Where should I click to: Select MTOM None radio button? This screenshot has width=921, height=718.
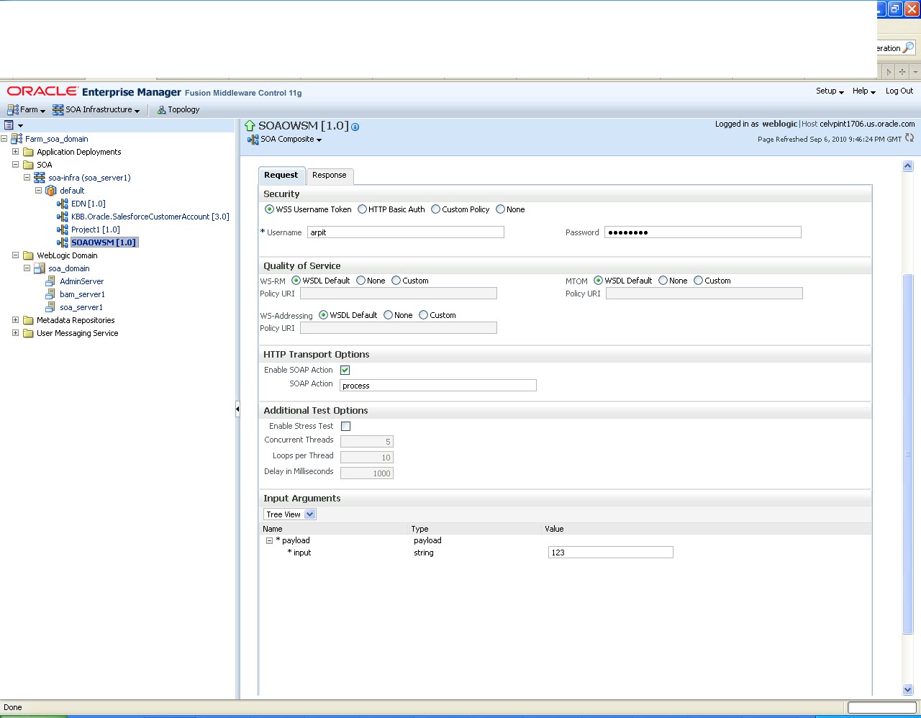(x=663, y=281)
